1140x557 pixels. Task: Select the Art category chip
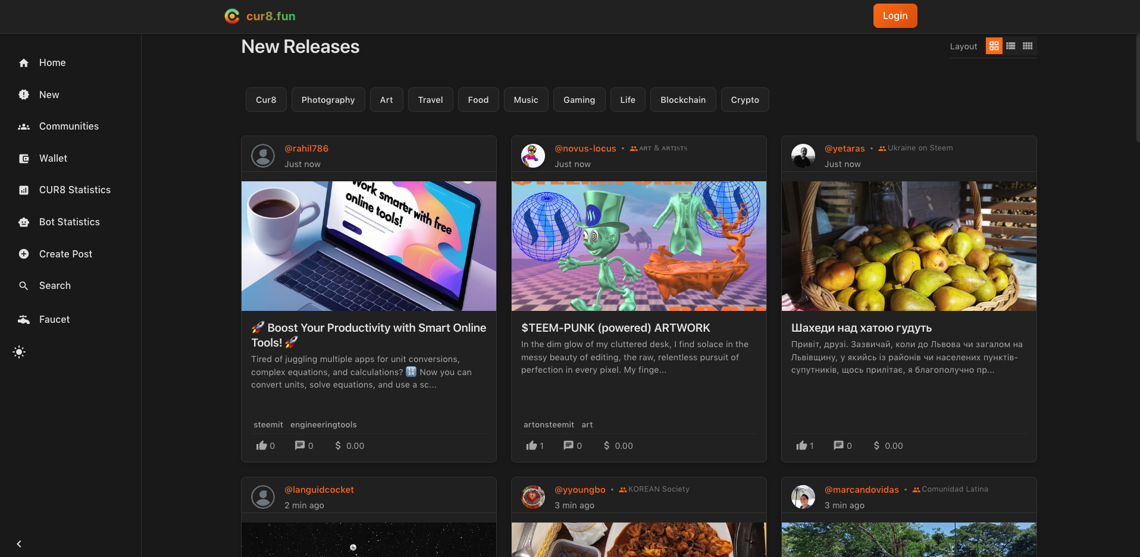[386, 100]
